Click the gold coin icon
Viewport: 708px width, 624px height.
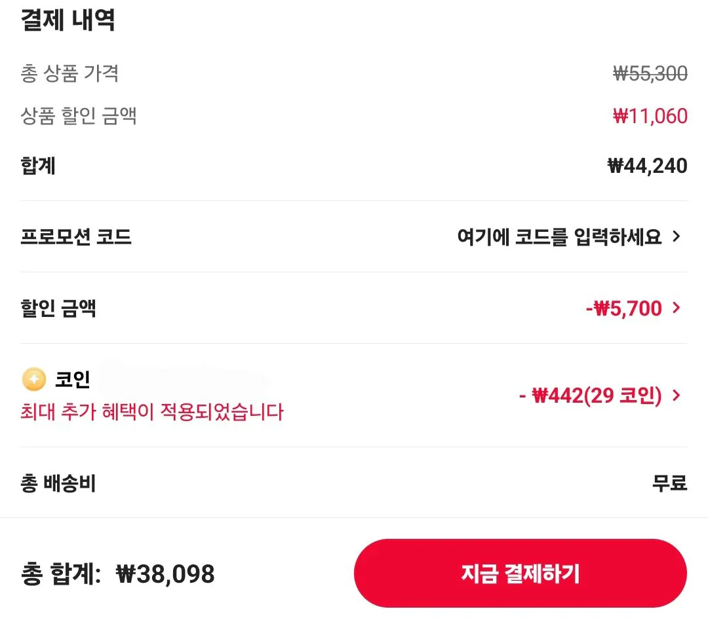(33, 379)
